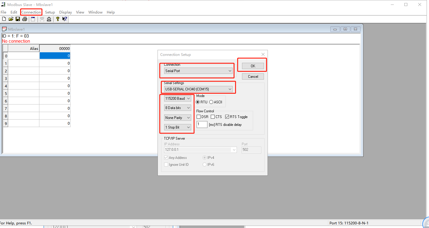Click the yellow question mark About icon
The width and height of the screenshot is (429, 228).
coord(58,19)
